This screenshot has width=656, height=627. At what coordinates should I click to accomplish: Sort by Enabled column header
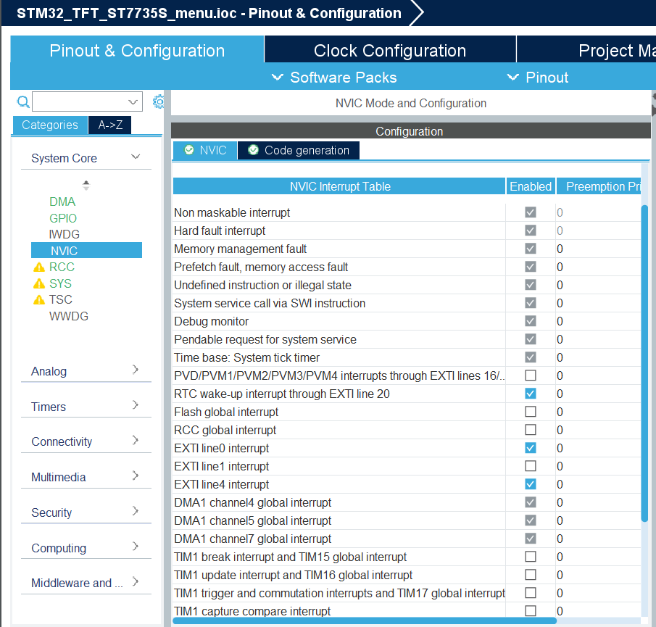[531, 186]
